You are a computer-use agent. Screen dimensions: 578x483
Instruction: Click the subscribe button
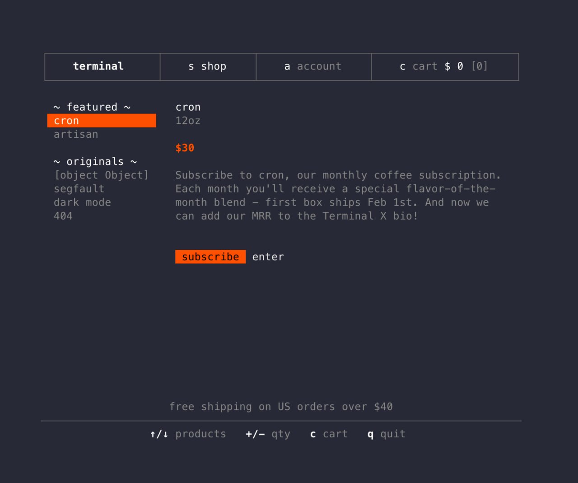tap(210, 257)
